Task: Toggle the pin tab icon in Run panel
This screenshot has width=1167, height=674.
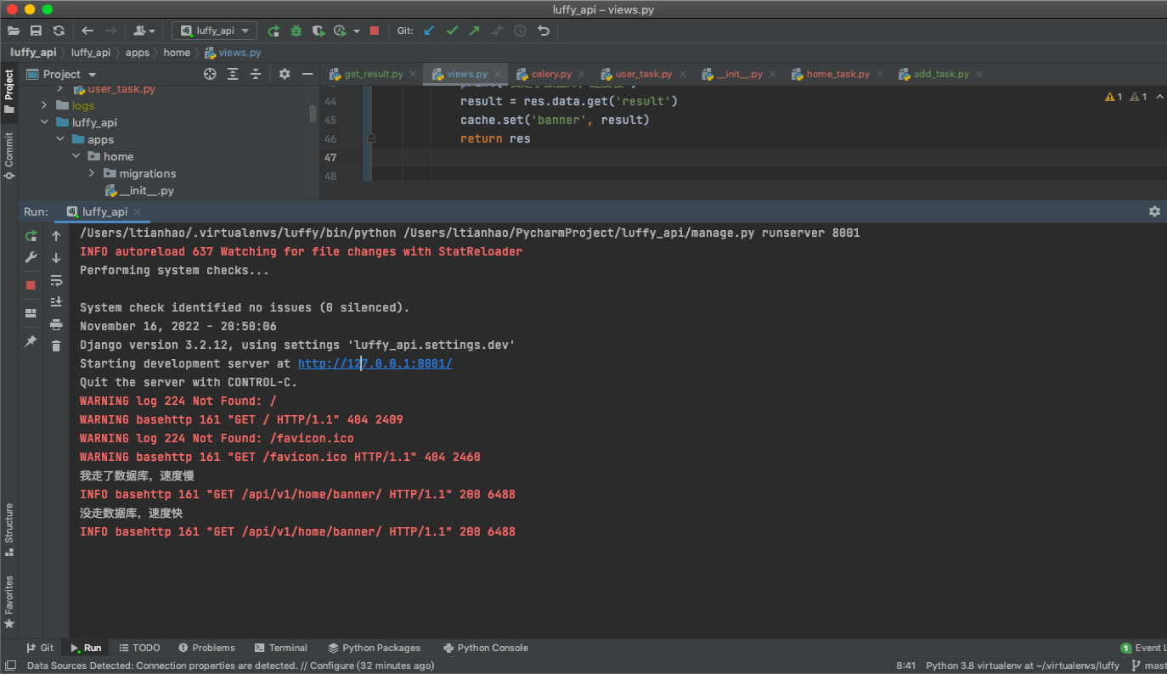Action: pos(31,341)
